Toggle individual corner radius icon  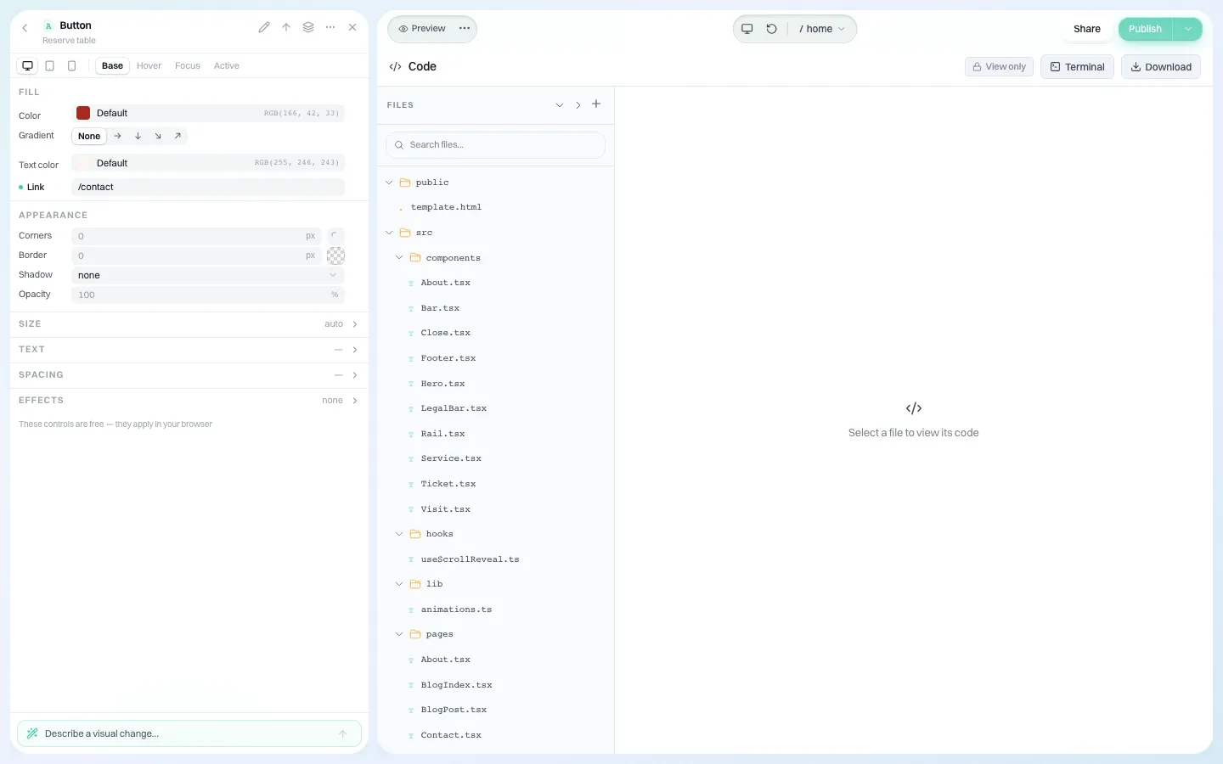(x=335, y=236)
